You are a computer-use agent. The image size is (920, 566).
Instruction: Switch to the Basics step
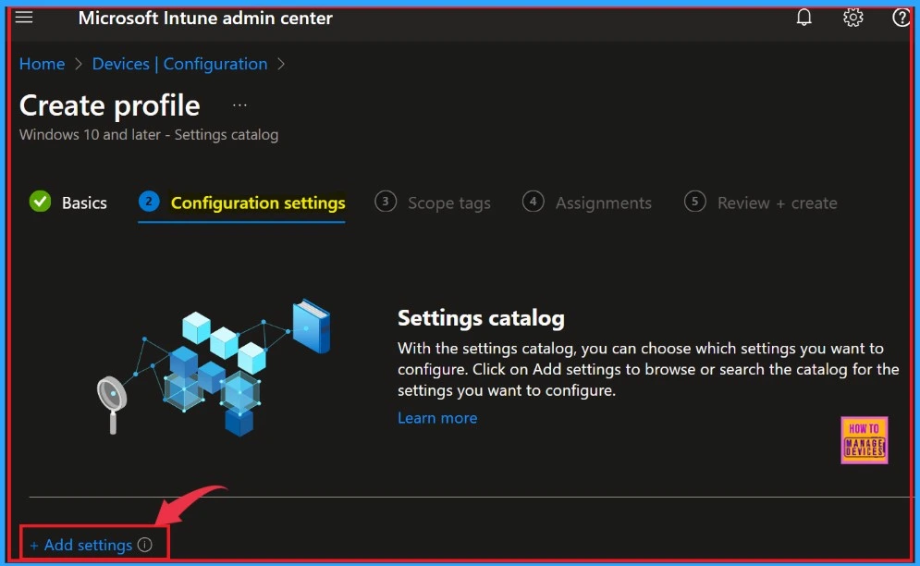click(84, 203)
